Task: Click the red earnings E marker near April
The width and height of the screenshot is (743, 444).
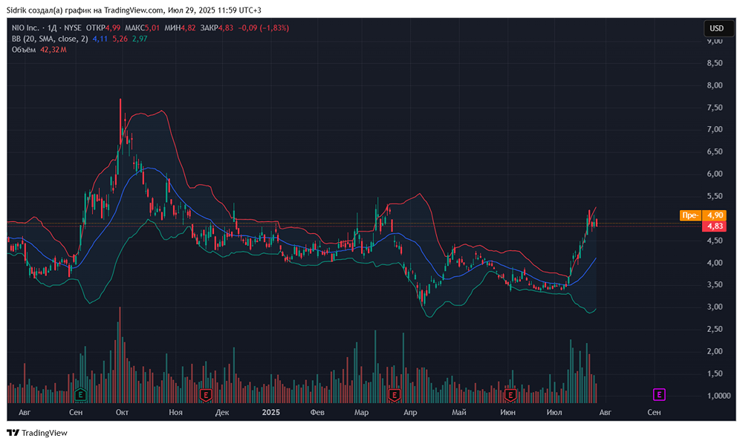Action: 395,394
